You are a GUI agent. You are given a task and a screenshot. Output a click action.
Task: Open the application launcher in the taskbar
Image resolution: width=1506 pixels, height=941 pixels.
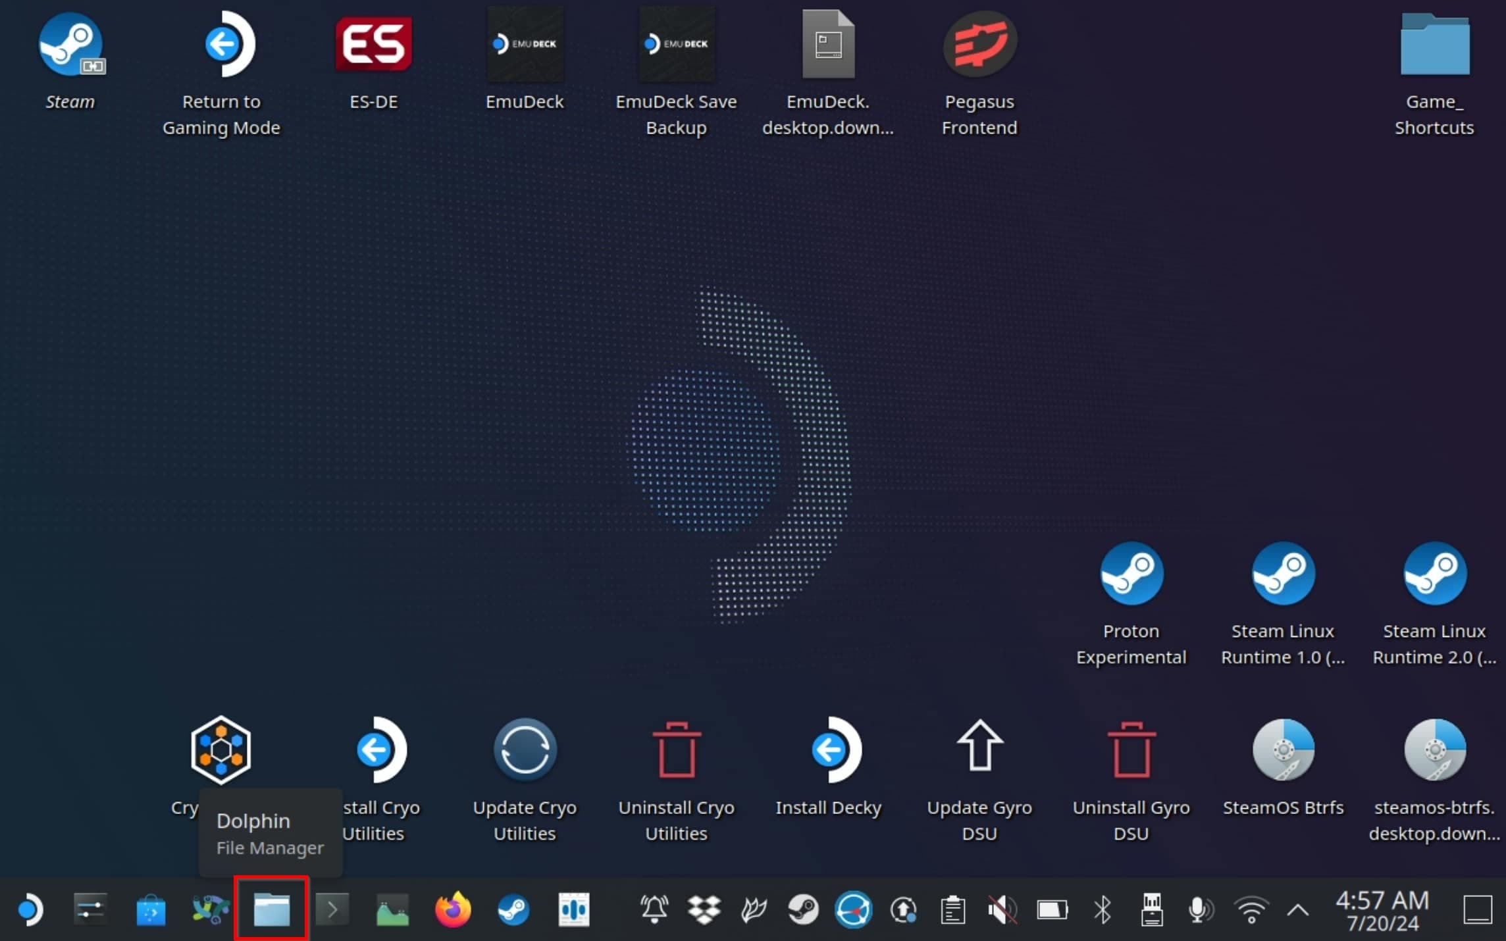30,910
